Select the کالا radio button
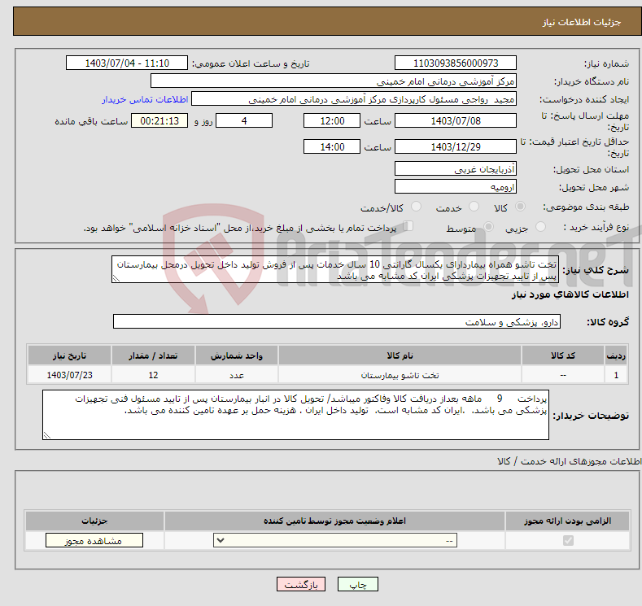 coord(520,207)
